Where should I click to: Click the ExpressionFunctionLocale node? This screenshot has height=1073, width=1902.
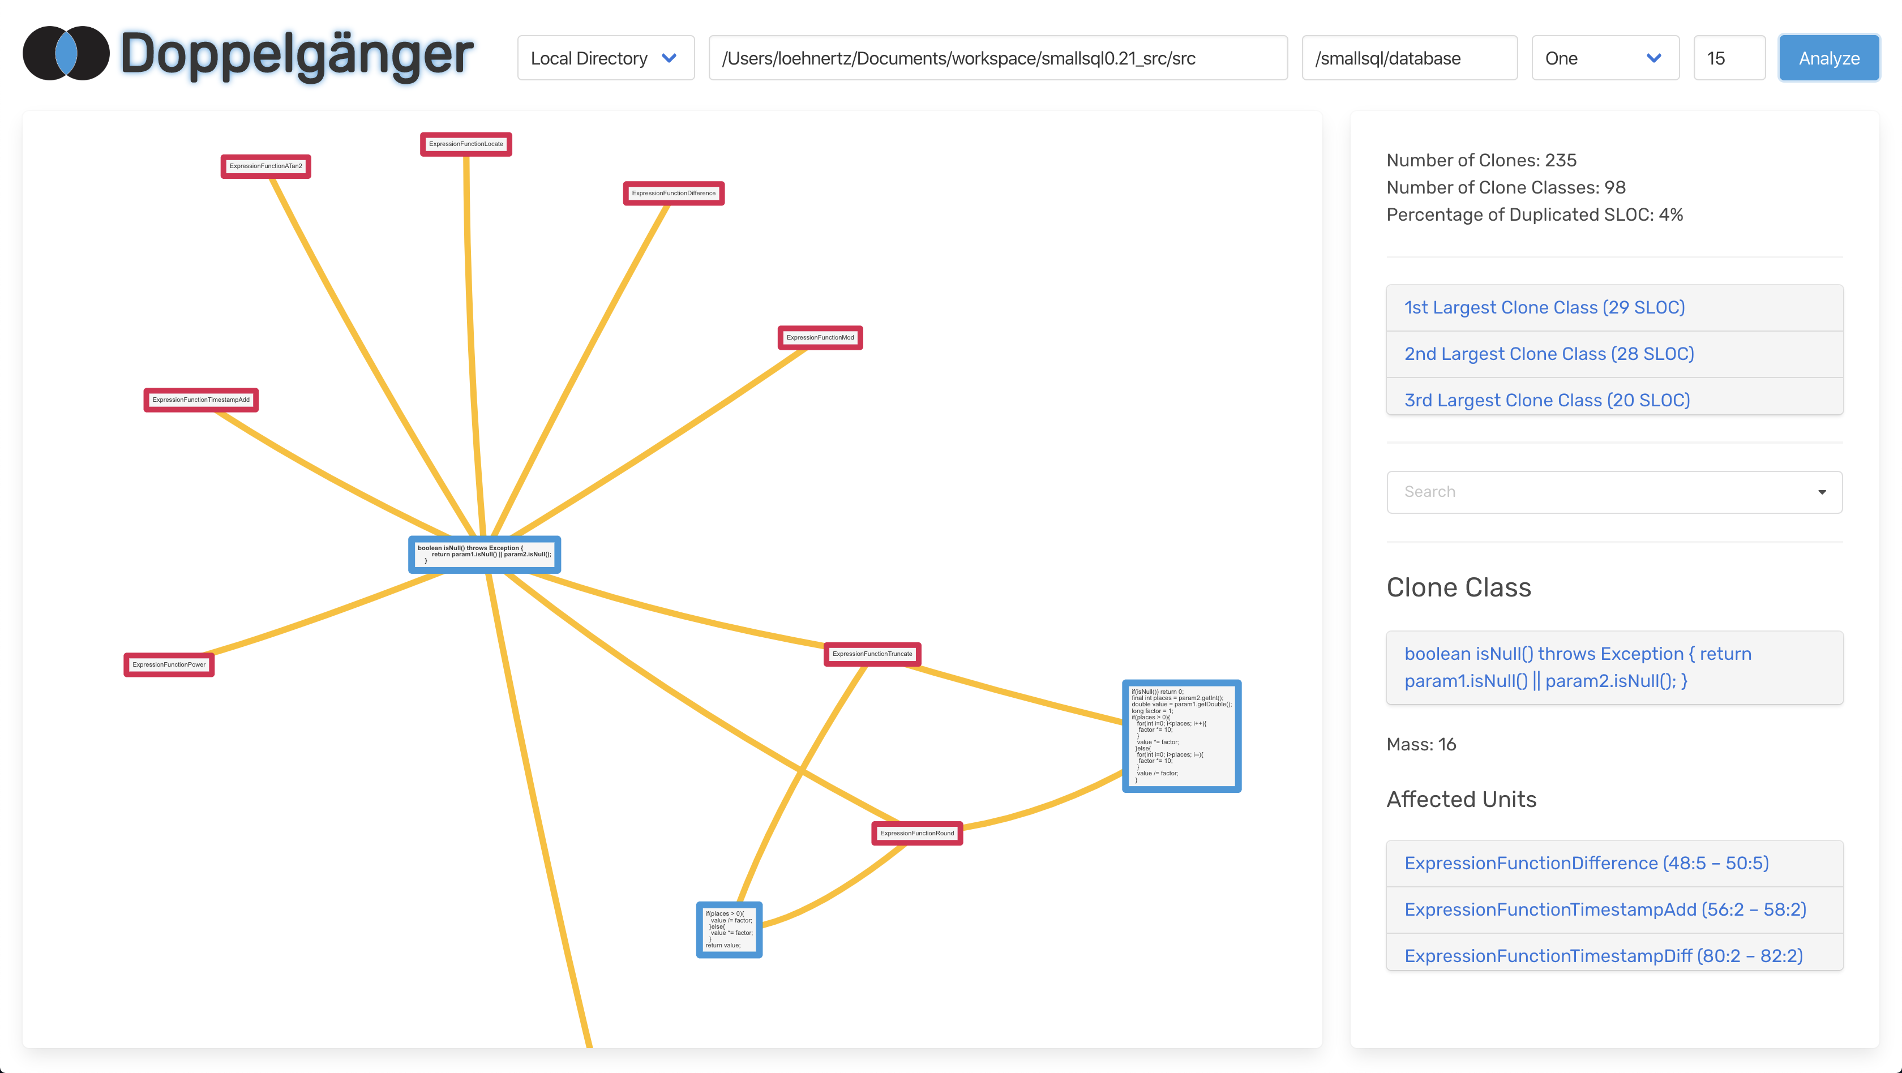[465, 144]
